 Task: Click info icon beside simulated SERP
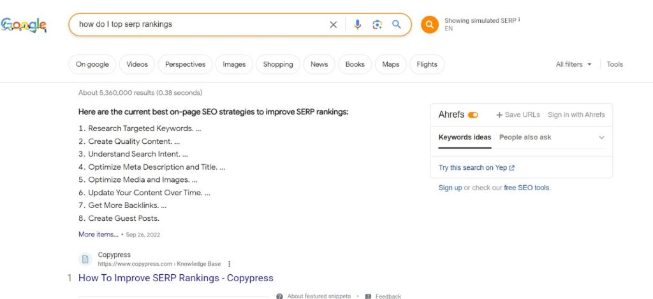point(519,20)
